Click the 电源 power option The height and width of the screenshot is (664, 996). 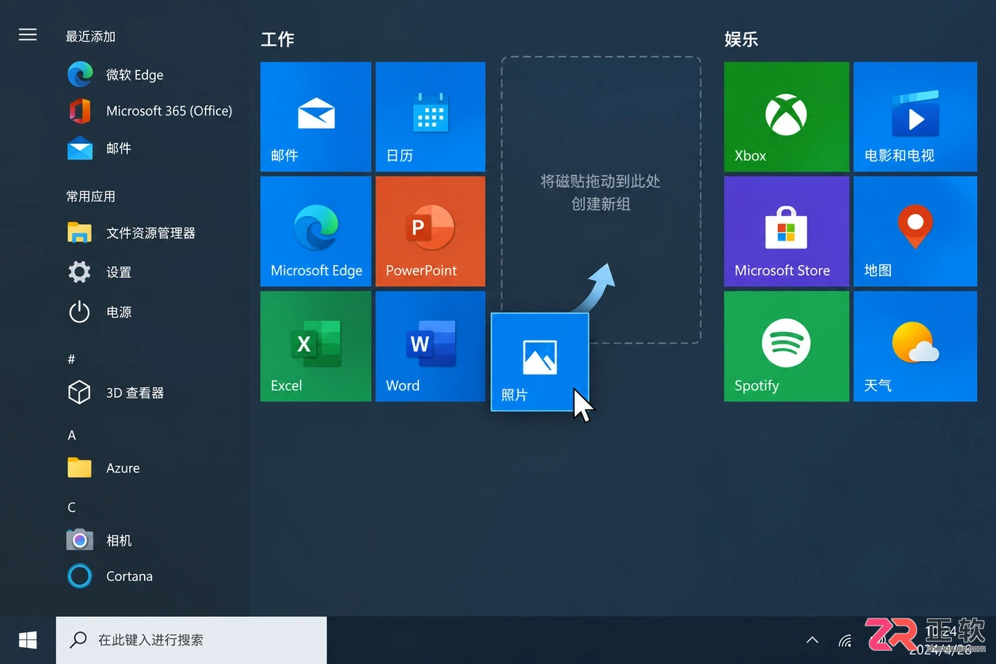[99, 312]
